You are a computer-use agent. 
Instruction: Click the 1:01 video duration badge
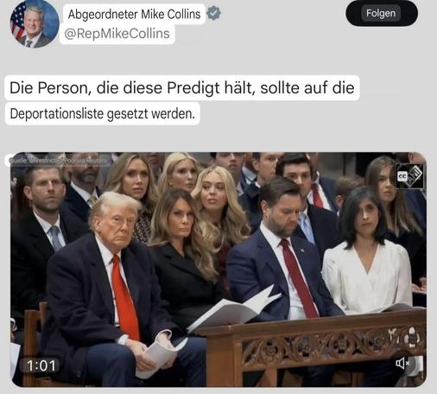point(41,365)
